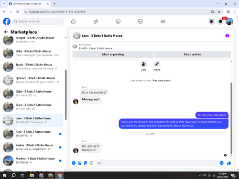Viewport: 239px width, 179px height.
Task: Open Karina 3 Beds 2 Baths conversation
Action: pyautogui.click(x=33, y=147)
